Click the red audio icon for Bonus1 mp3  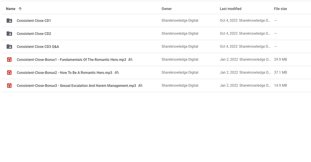(9, 60)
